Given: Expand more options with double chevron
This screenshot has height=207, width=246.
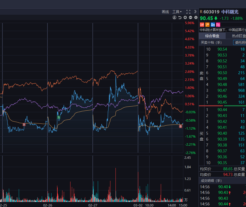Looking at the screenshot, I should 195,12.
